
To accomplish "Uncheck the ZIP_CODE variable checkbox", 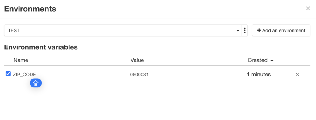I will click(x=8, y=74).
